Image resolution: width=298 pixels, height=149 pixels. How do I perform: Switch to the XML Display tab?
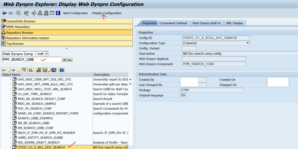[x=234, y=23]
